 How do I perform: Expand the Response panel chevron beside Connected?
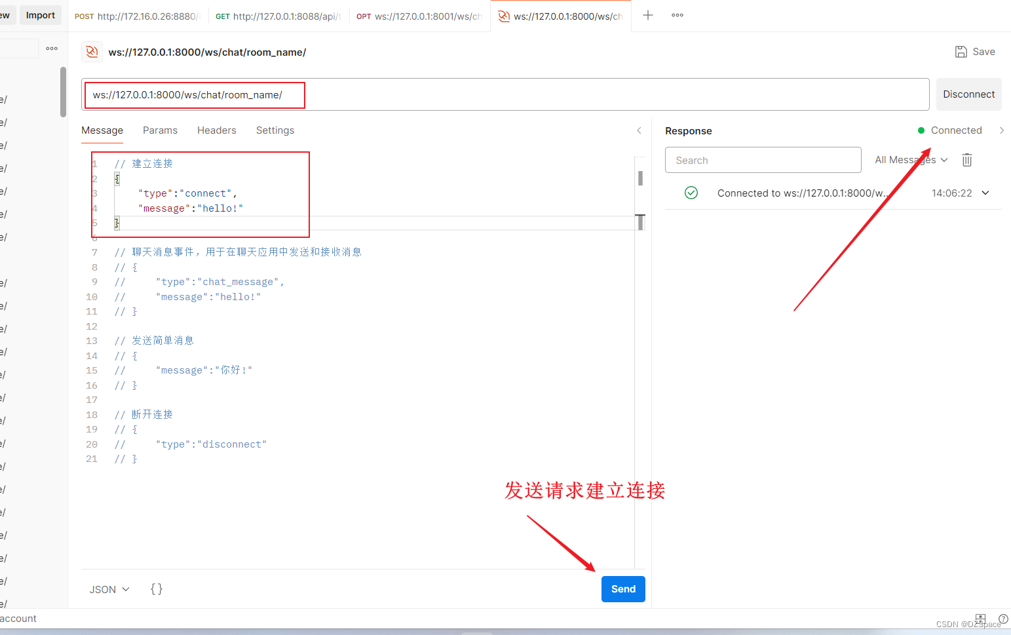click(1002, 130)
